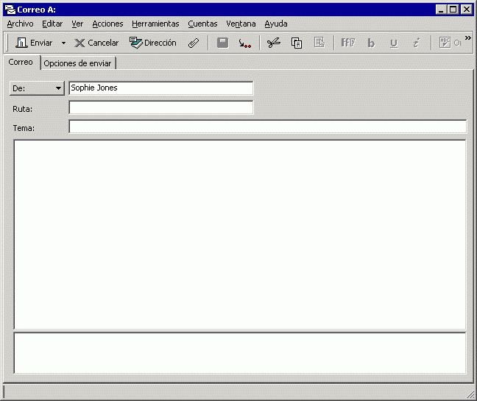
Task: Open the Archivo menu
Action: 20,24
